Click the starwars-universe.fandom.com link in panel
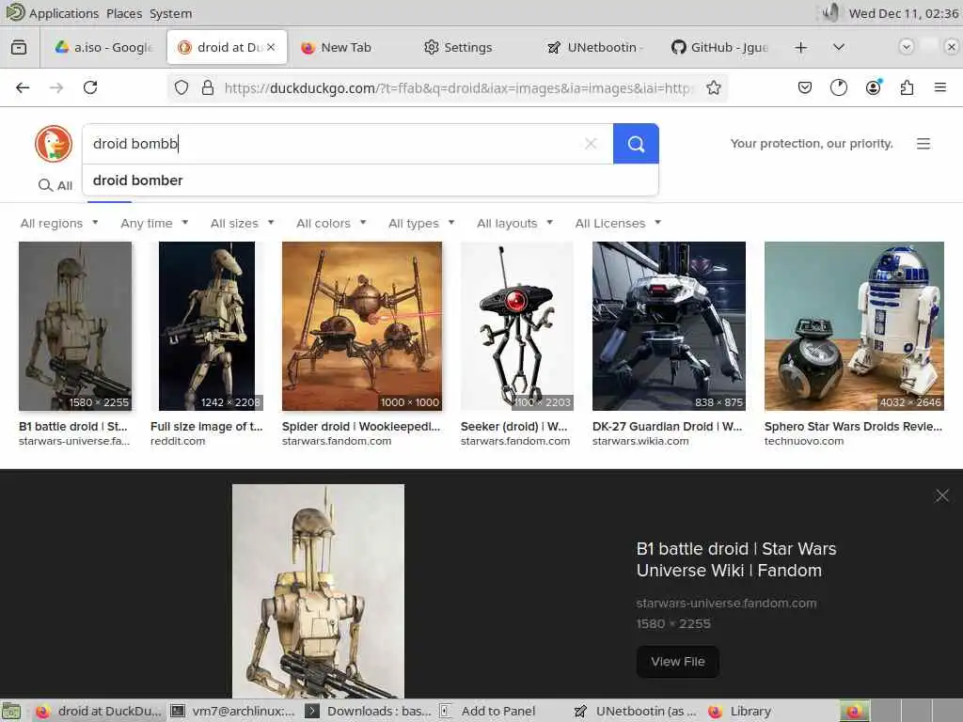Viewport: 963px width, 722px height. pos(726,604)
